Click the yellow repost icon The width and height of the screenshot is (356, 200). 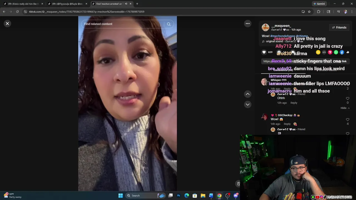coord(318,52)
